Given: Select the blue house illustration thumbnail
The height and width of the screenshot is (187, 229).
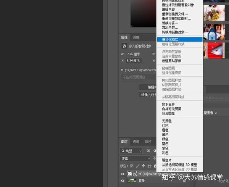Looking at the screenshot, I should tap(214, 32).
